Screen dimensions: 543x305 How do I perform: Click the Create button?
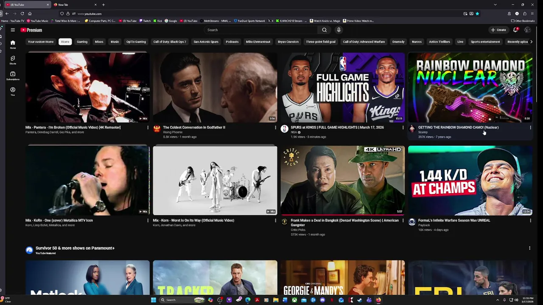498,30
